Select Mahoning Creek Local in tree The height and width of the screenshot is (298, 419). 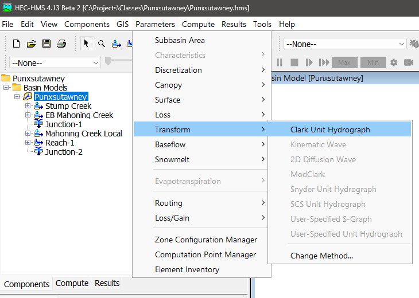84,134
